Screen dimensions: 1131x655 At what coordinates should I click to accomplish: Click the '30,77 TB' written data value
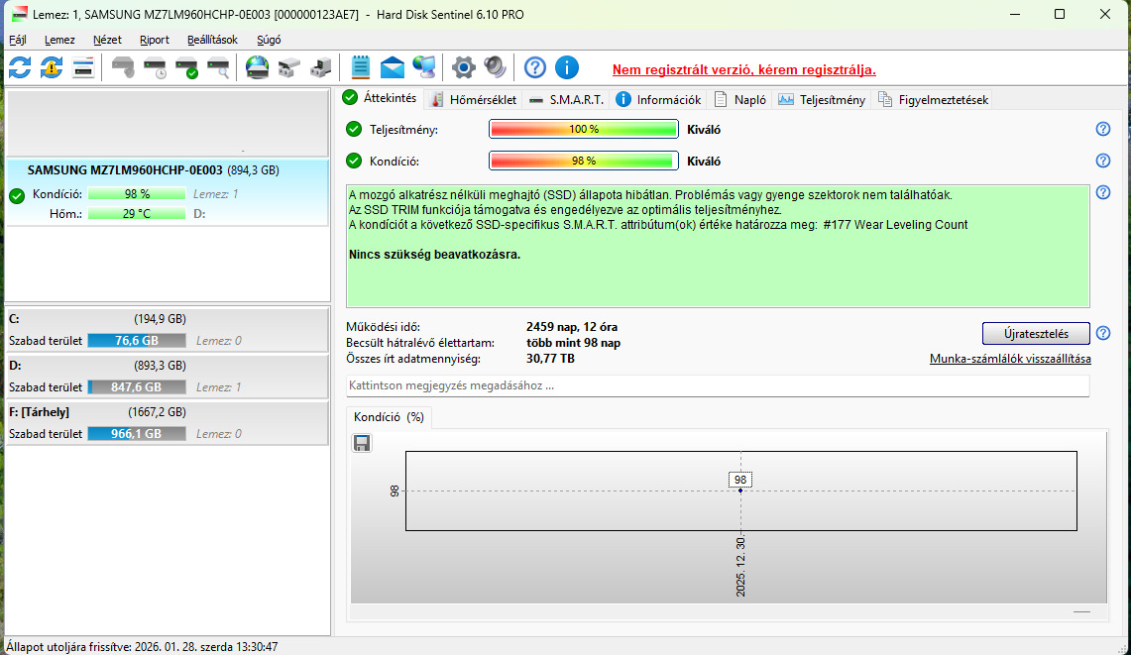tap(550, 359)
